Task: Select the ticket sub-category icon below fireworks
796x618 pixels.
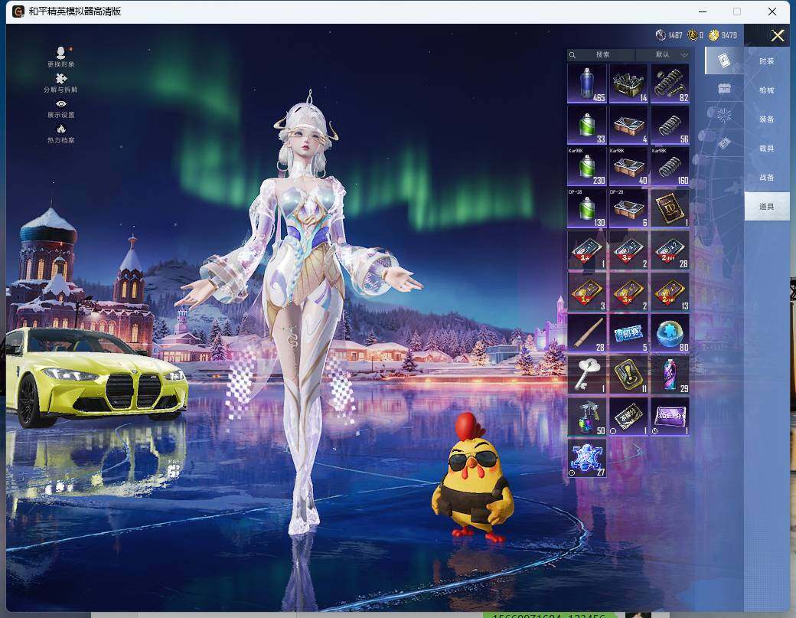Action: click(x=724, y=143)
